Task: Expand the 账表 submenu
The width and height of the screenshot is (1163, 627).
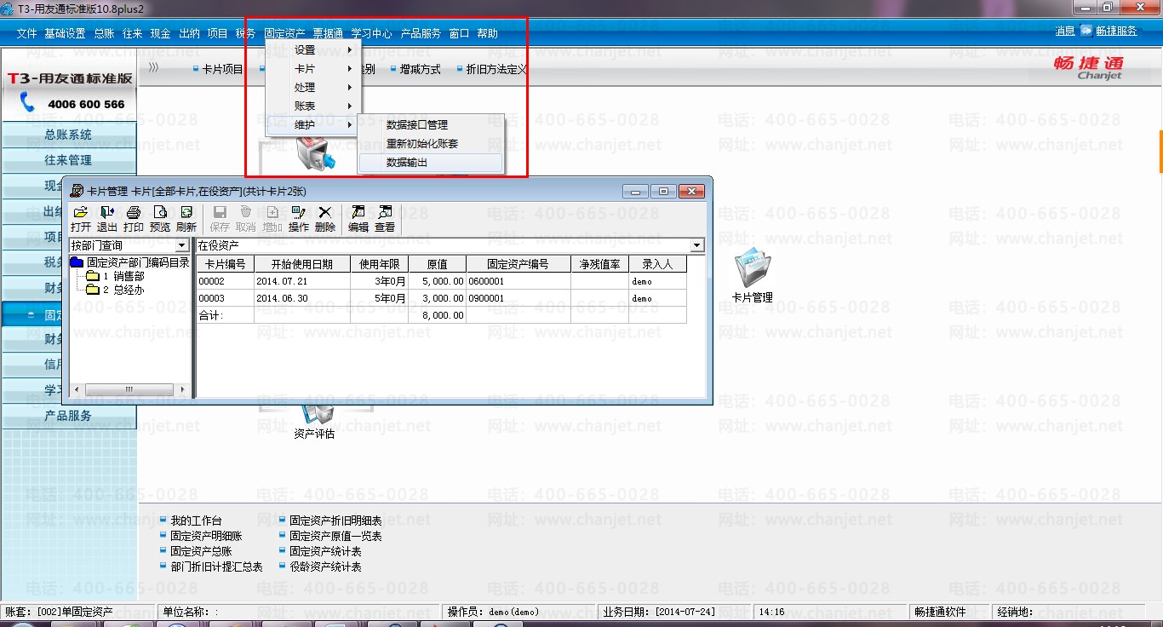Action: pyautogui.click(x=314, y=106)
